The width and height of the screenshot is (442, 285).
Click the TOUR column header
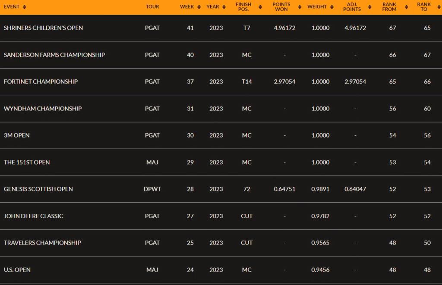point(152,7)
